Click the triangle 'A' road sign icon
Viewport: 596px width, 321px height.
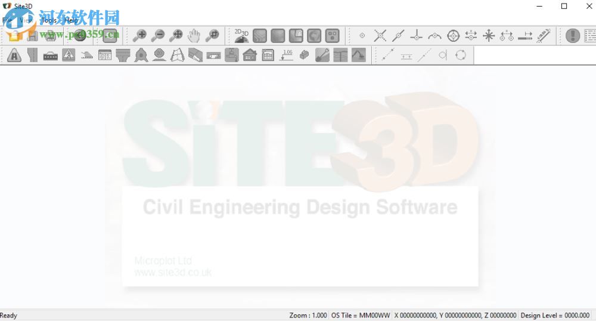[x=14, y=55]
